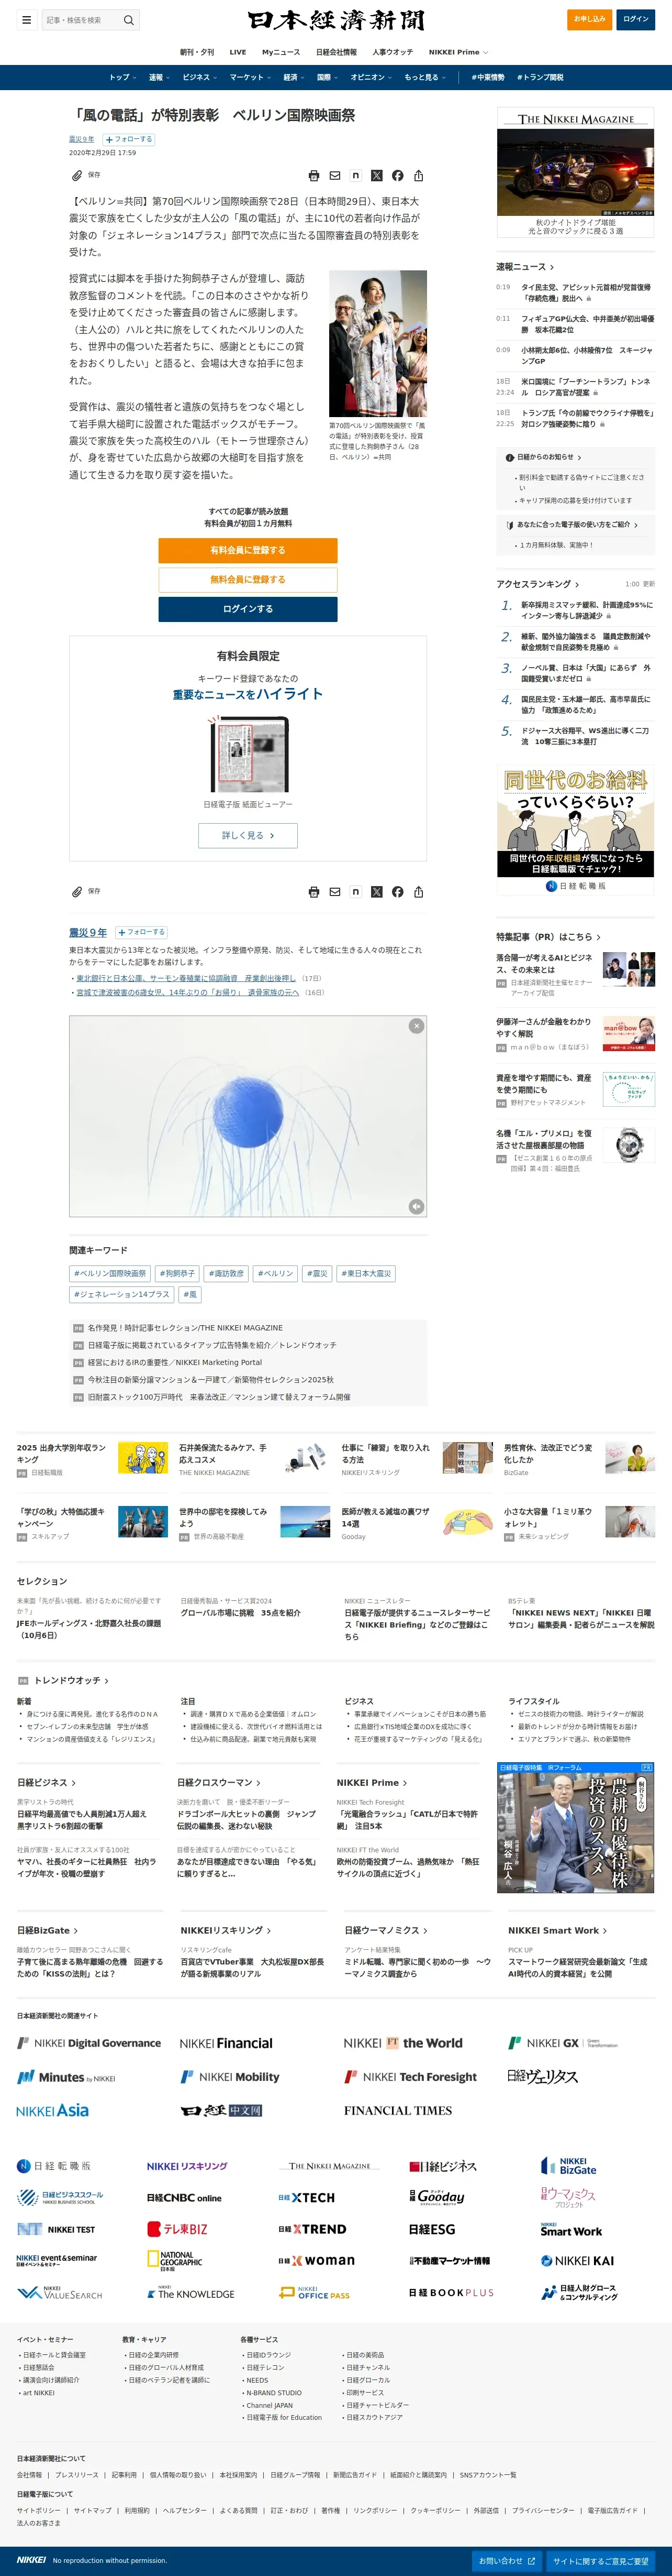Toggle フォローする beside the 震災9年 section heading
This screenshot has width=672, height=2576.
[x=141, y=932]
